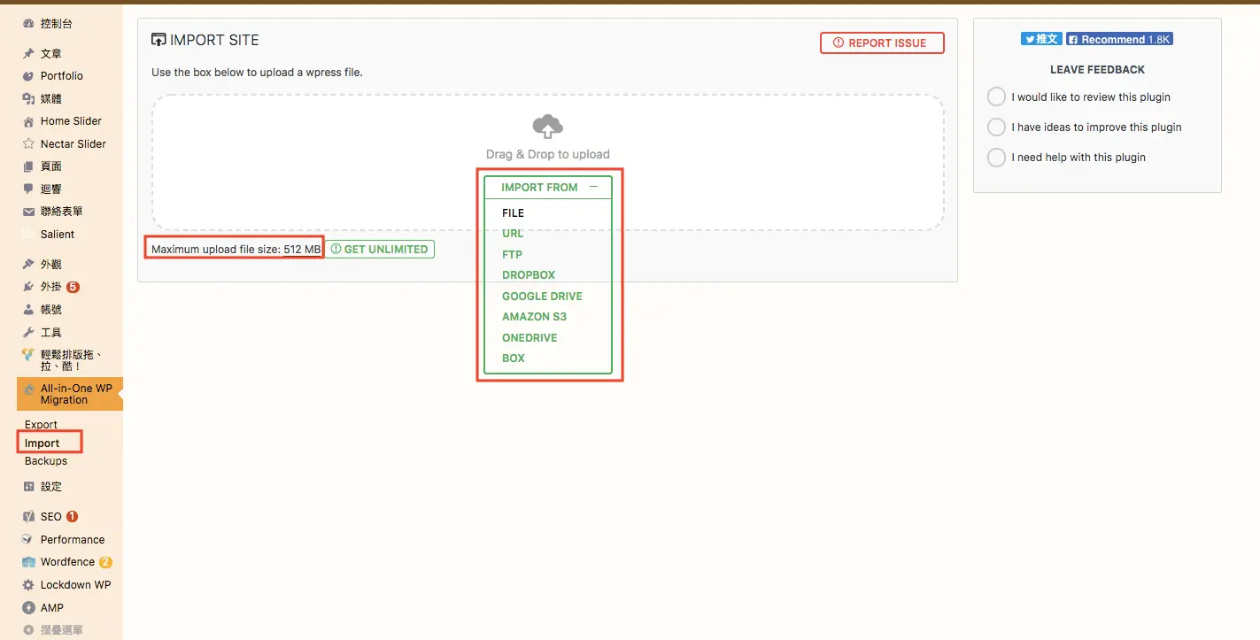
Task: Click the REPORT ISSUE button
Action: tap(882, 42)
